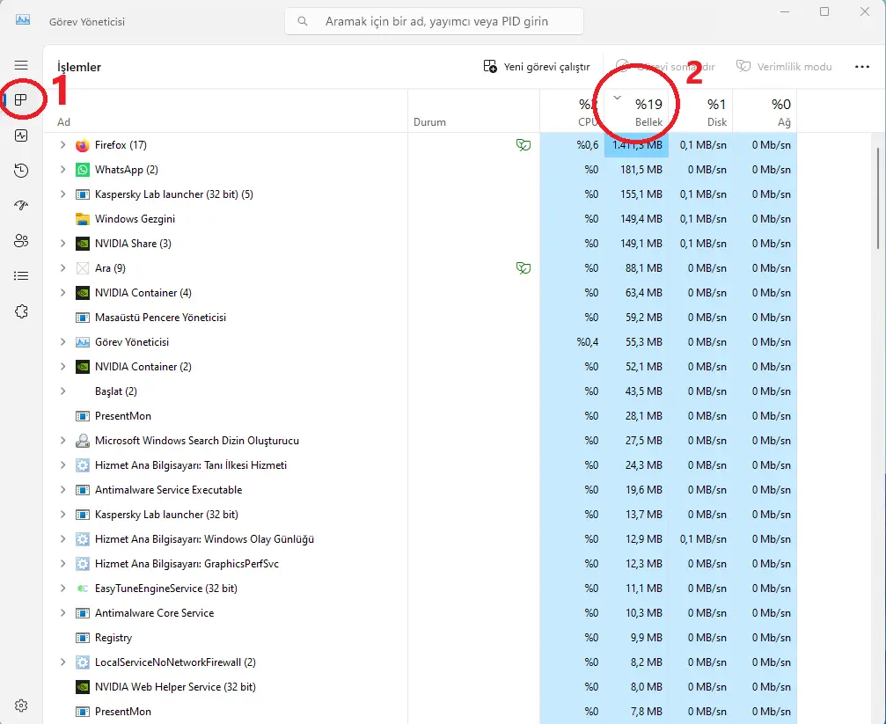Open the Services icon in sidebar
This screenshot has width=886, height=724.
tap(21, 311)
